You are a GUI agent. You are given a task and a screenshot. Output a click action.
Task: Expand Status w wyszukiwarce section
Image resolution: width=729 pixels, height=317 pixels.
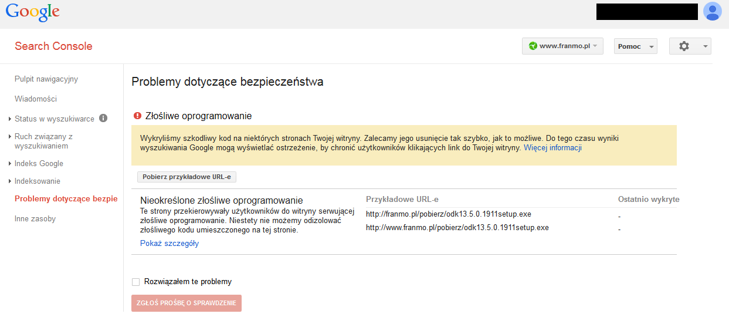pyautogui.click(x=10, y=119)
